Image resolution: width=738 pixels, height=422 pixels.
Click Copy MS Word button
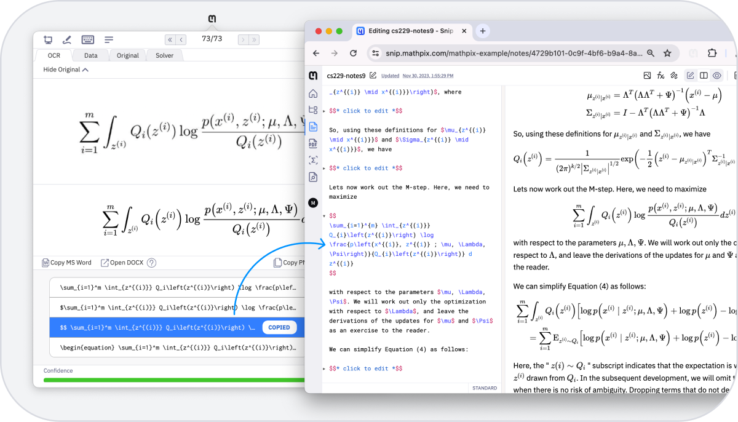(66, 263)
